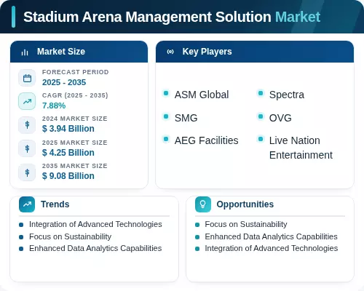This screenshot has width=364, height=291.
Task: Click the CAGR value 7.88%
Action: (54, 105)
